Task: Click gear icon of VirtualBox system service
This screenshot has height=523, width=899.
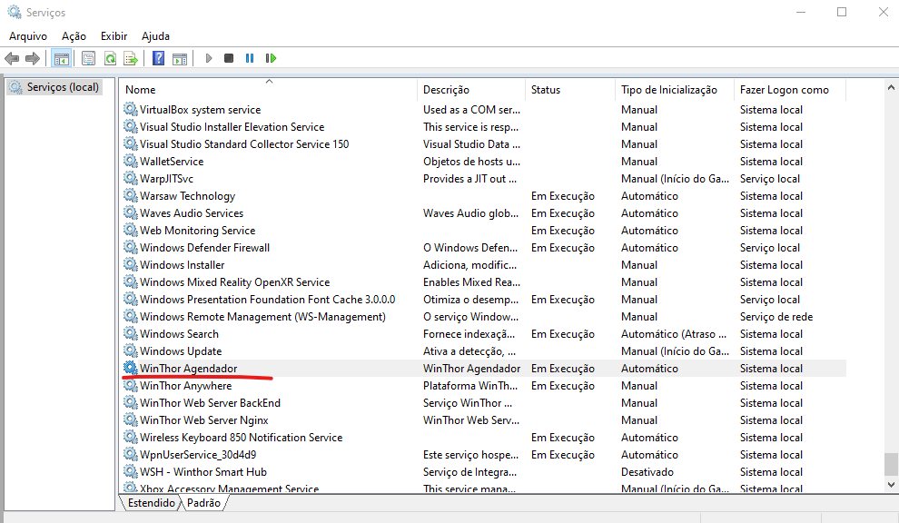Action: (x=131, y=110)
